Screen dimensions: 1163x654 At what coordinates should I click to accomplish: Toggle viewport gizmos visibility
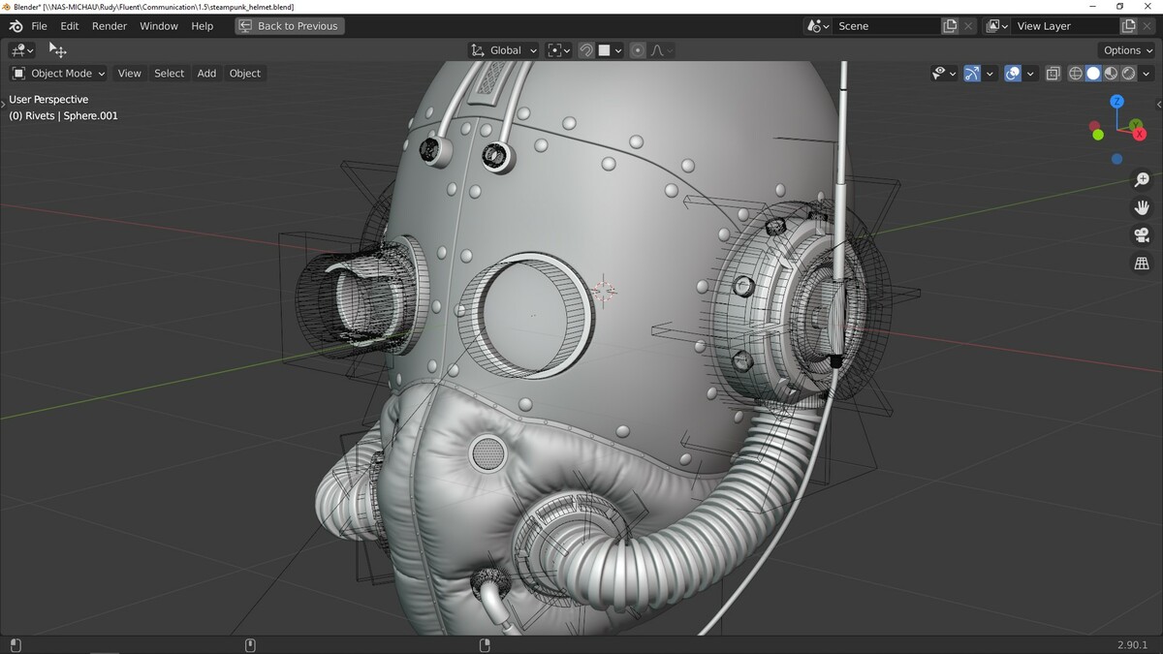pyautogui.click(x=972, y=74)
